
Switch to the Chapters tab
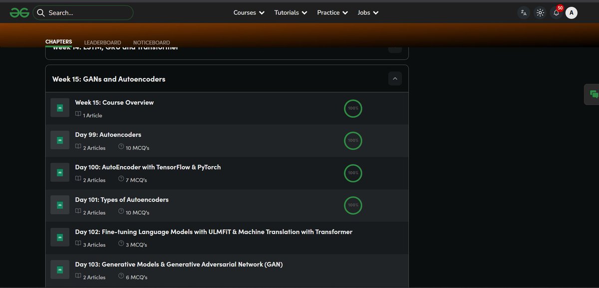coord(58,42)
